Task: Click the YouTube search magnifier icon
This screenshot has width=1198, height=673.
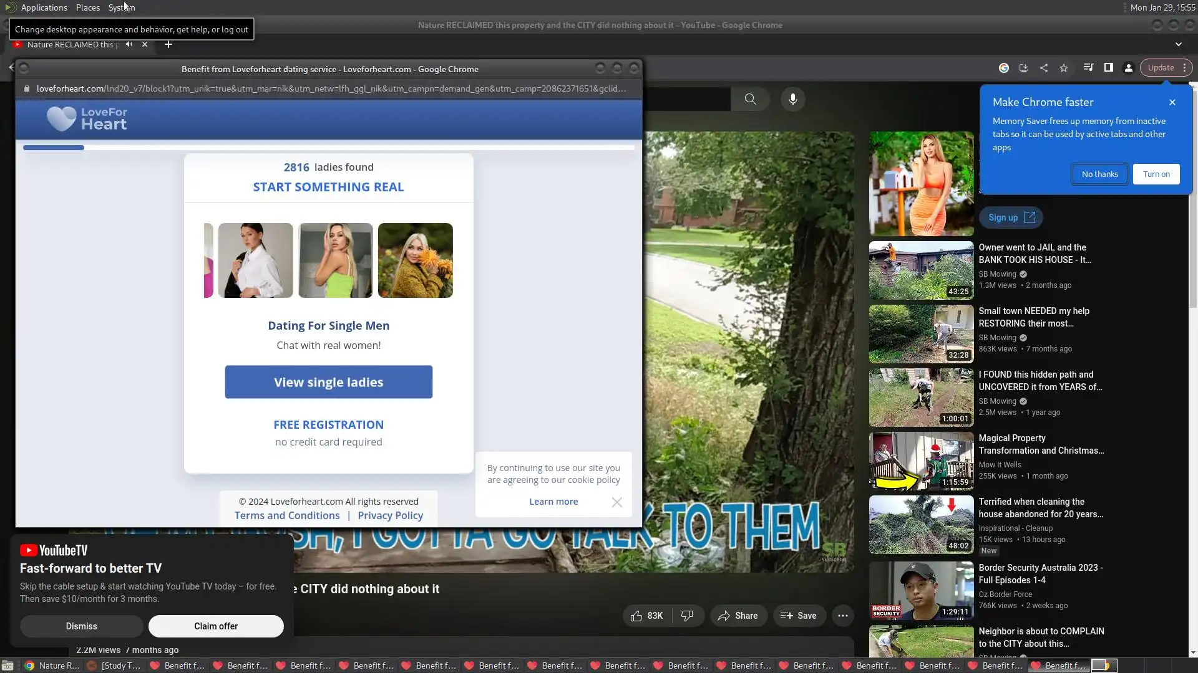Action: click(x=751, y=99)
